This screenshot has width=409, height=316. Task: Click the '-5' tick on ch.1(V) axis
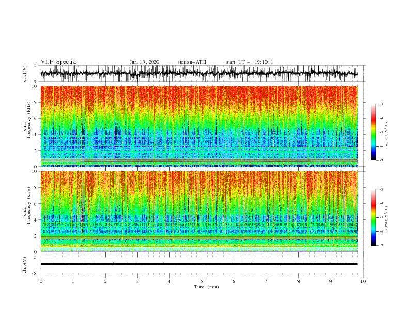point(35,82)
